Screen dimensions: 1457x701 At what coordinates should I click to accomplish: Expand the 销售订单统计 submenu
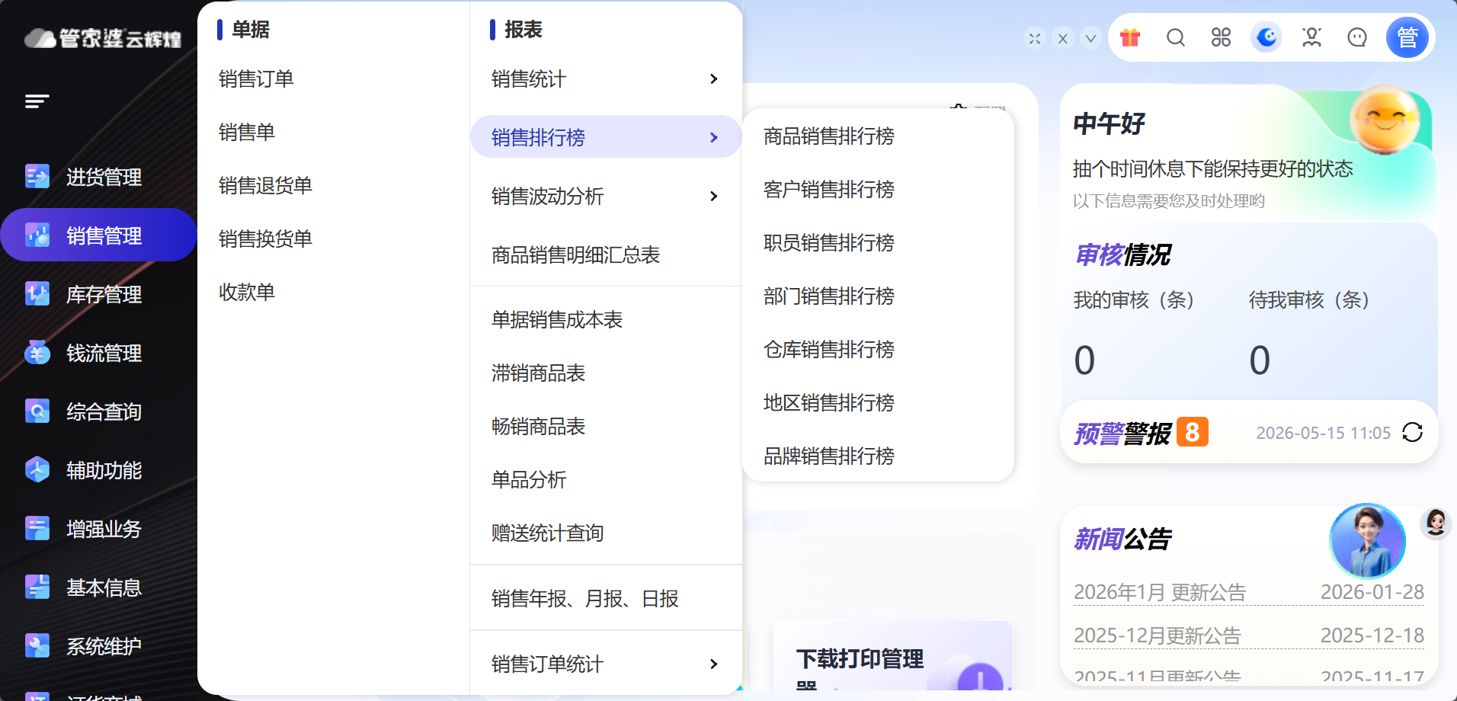[606, 664]
